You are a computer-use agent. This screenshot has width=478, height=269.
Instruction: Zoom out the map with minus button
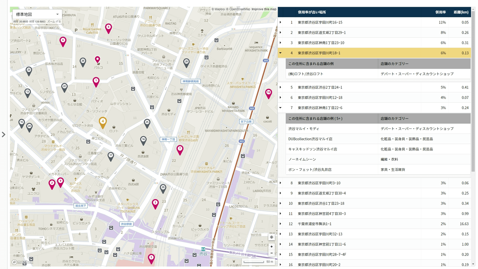[271, 253]
